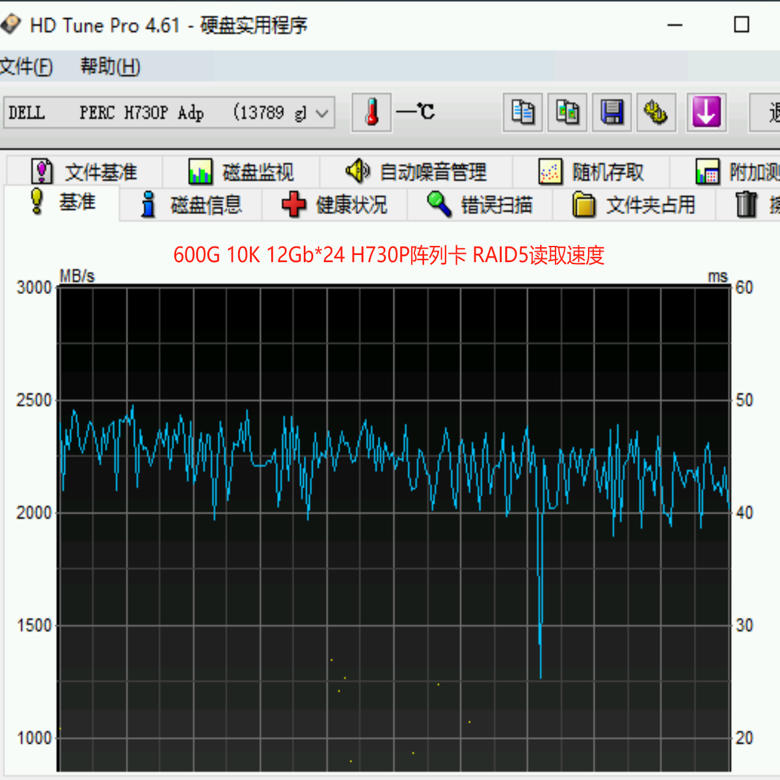The image size is (780, 780).
Task: Click the 3000 MB/s axis label
Action: point(34,288)
